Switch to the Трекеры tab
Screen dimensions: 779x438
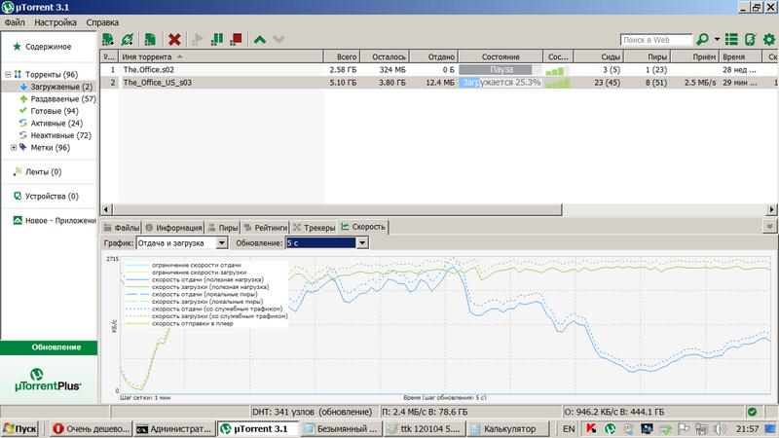[x=314, y=228]
